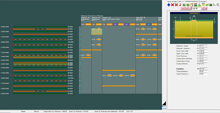
Task: Click the Zdiff header under Target Zdiff : 85
Action: click(138, 24)
